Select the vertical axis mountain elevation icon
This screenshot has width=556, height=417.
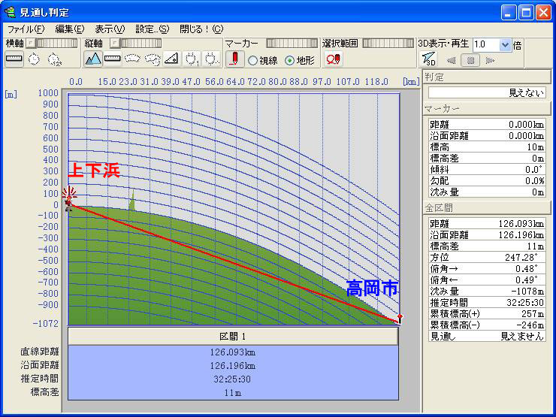pyautogui.click(x=93, y=59)
